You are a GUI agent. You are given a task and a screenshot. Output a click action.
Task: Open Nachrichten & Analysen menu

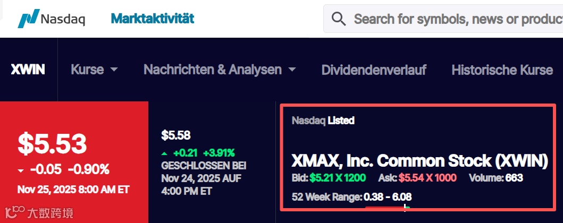point(213,70)
